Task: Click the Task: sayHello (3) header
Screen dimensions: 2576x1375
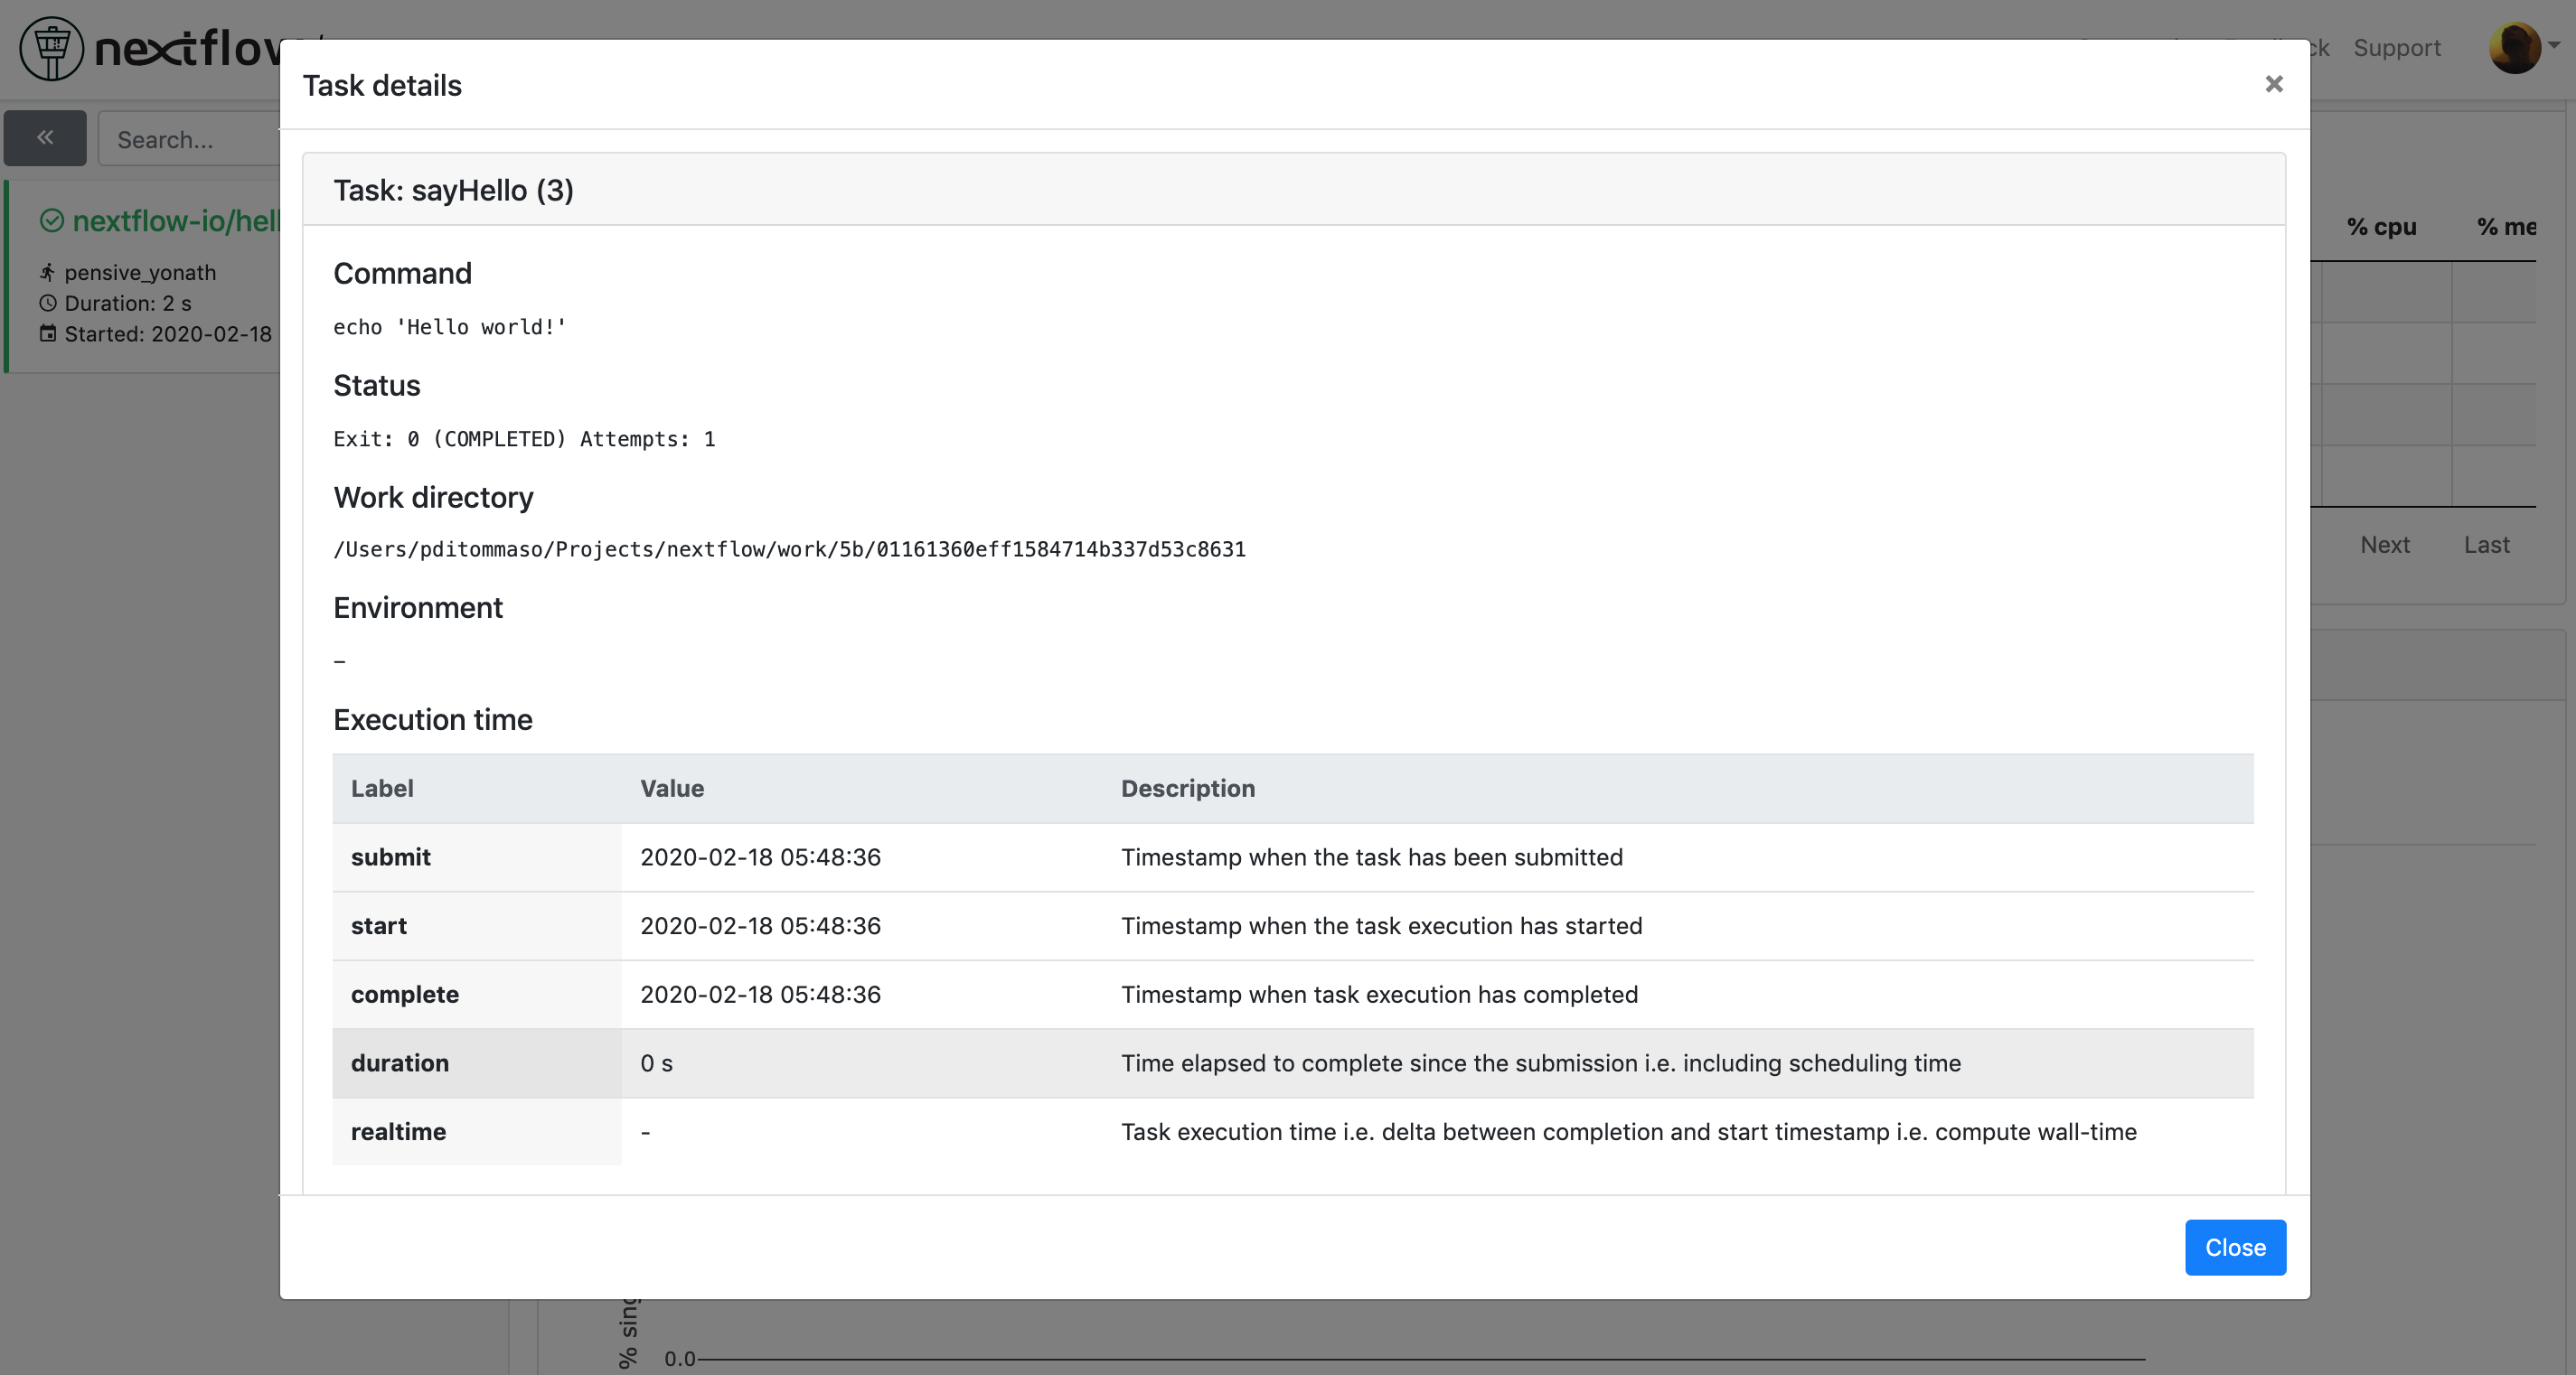Action: pyautogui.click(x=453, y=189)
